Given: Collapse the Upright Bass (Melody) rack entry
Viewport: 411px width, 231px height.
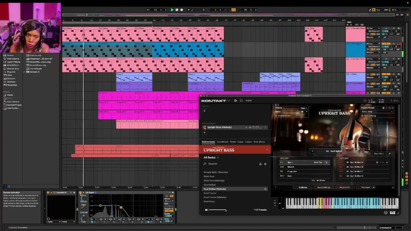Looking at the screenshot, I should coord(265,127).
